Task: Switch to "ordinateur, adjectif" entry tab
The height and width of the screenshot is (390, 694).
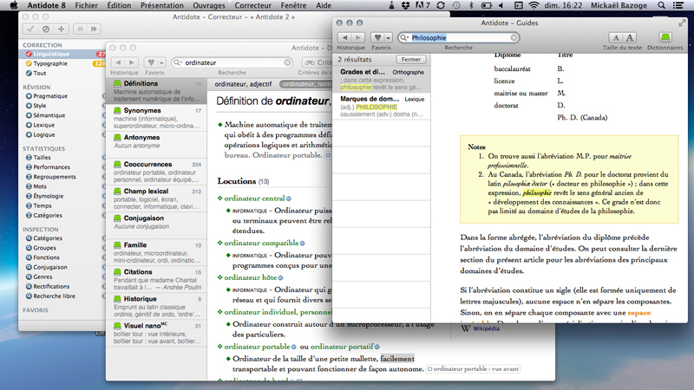Action: tap(243, 84)
